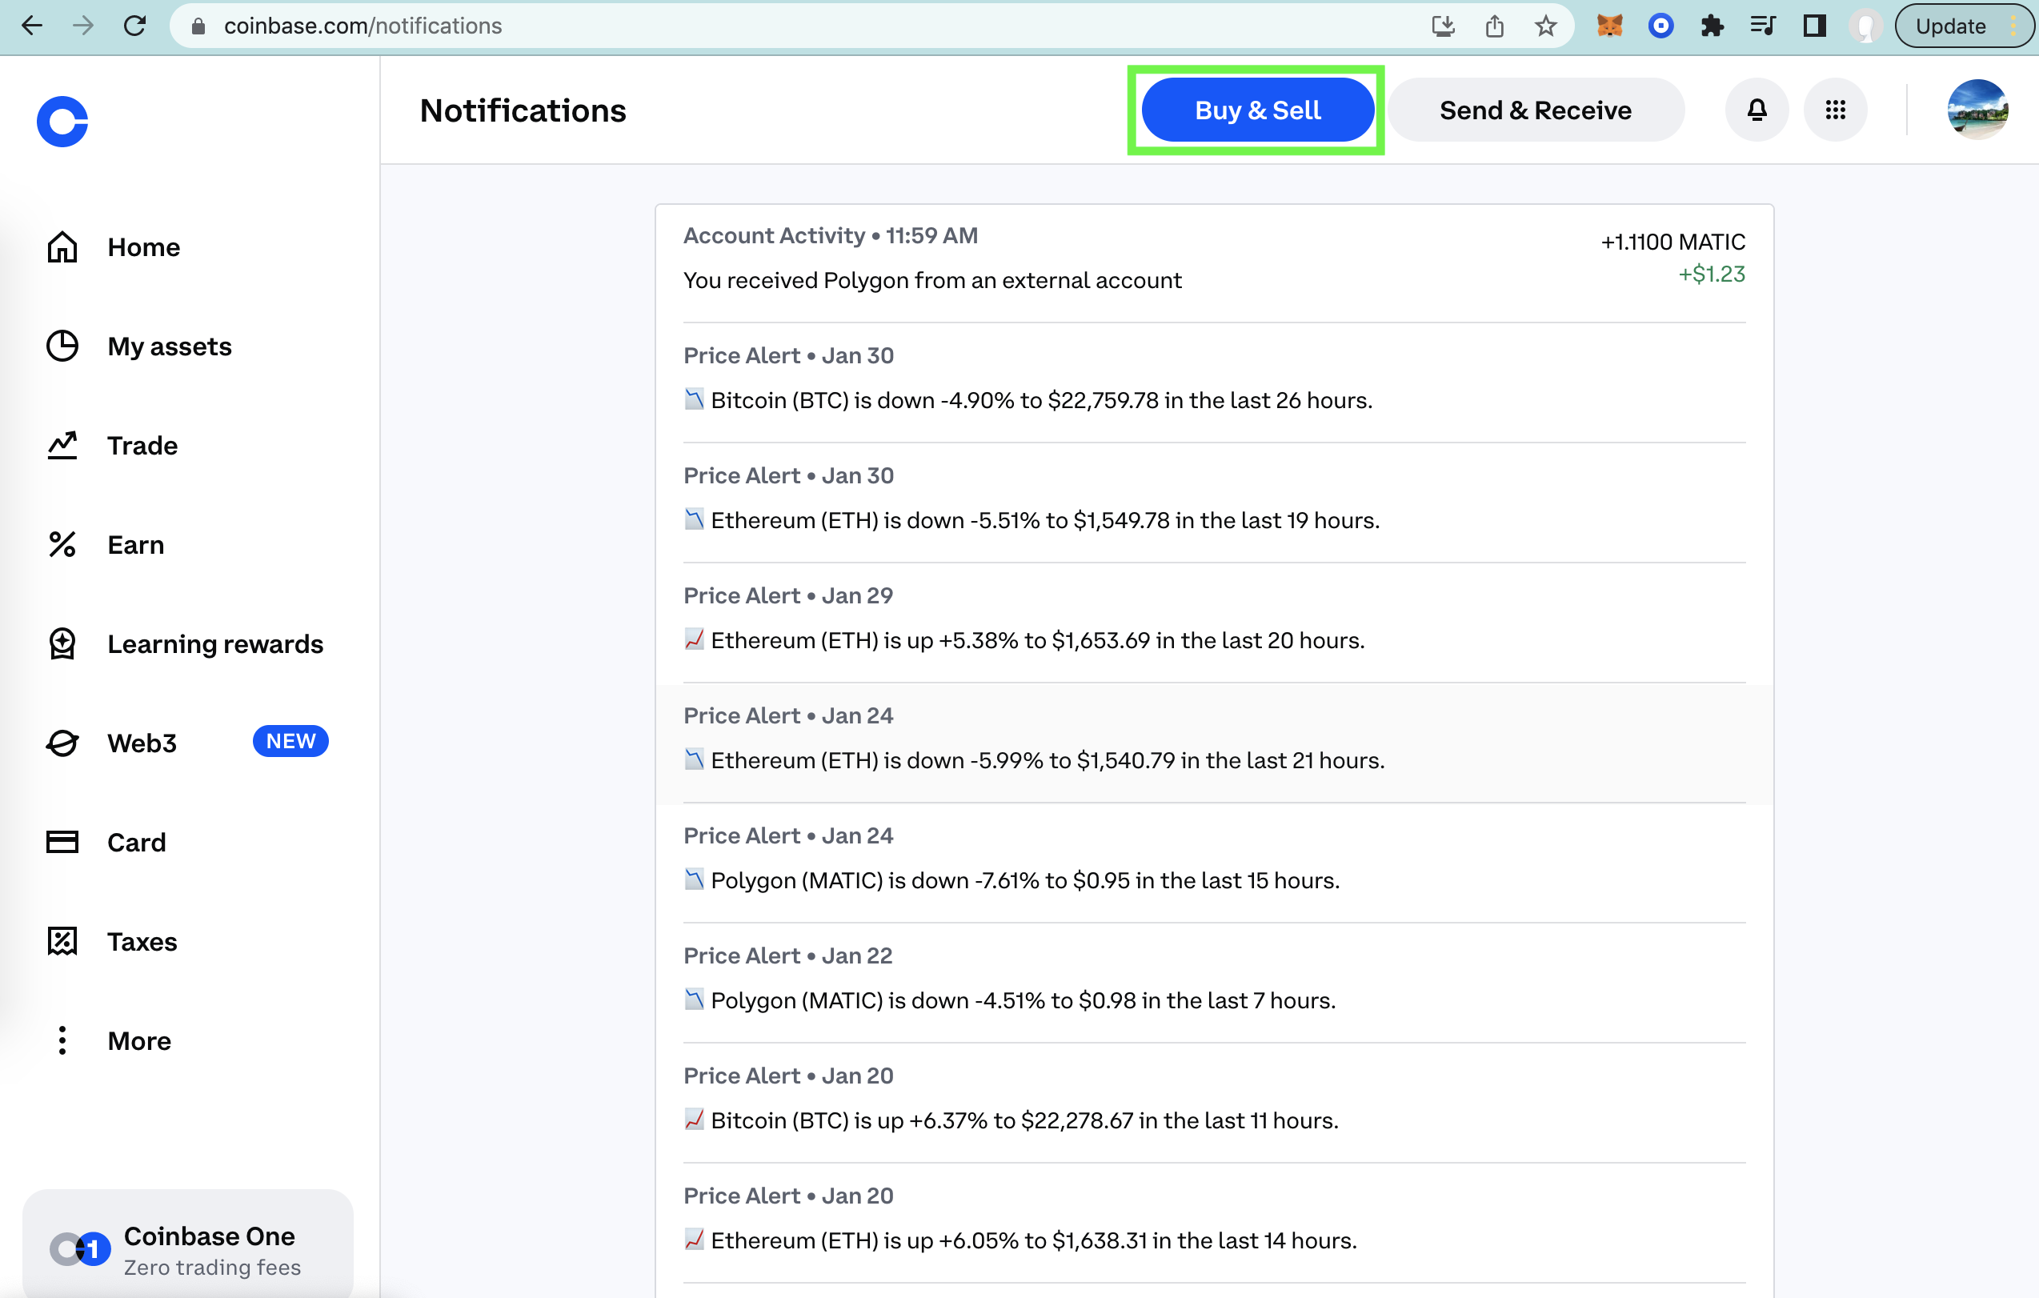Click the +$1.23 green value
2039x1298 pixels.
coord(1711,274)
